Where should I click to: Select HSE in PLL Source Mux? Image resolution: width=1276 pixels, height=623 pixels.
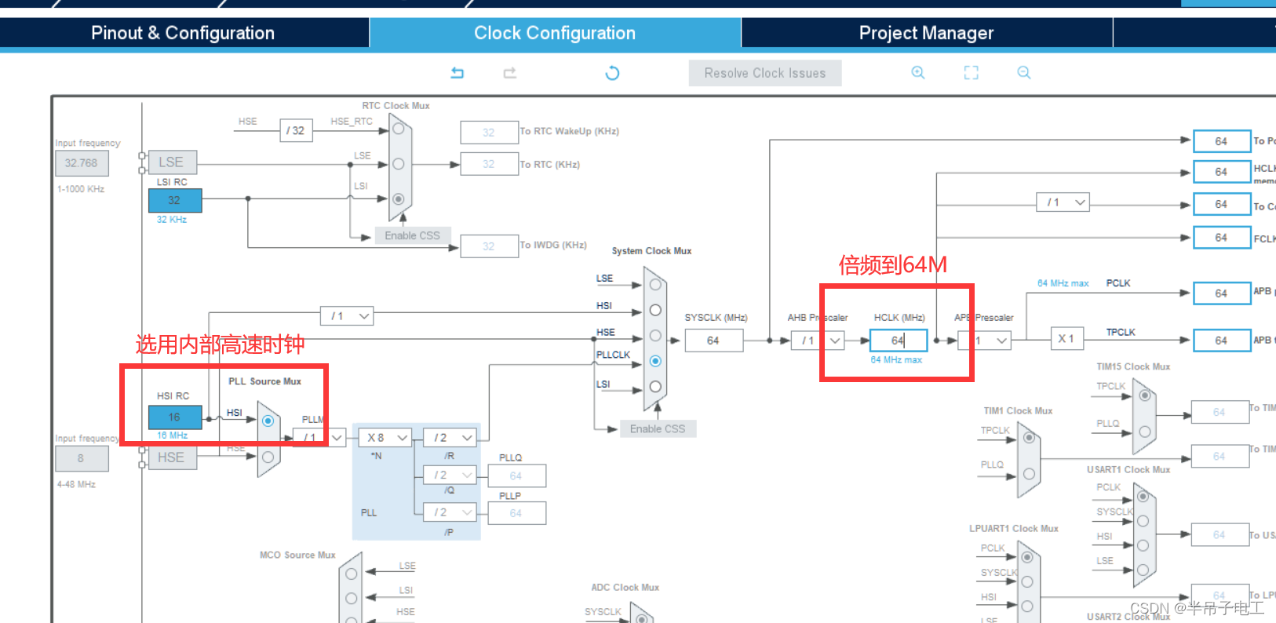tap(268, 457)
